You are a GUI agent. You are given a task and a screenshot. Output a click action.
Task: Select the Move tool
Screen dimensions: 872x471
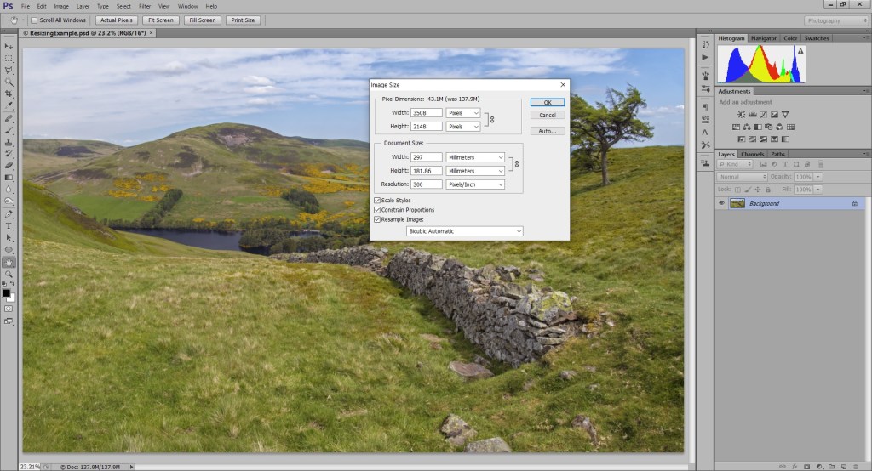pos(9,47)
